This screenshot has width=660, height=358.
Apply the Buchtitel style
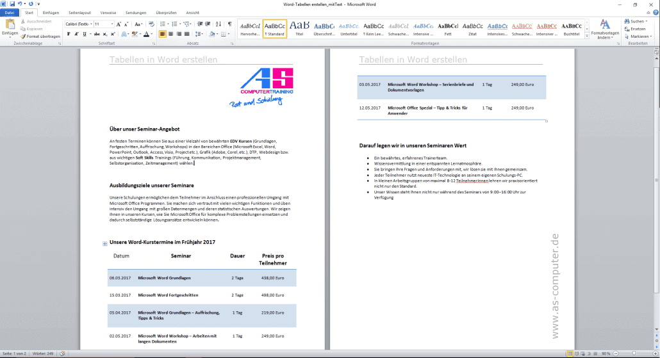click(572, 29)
